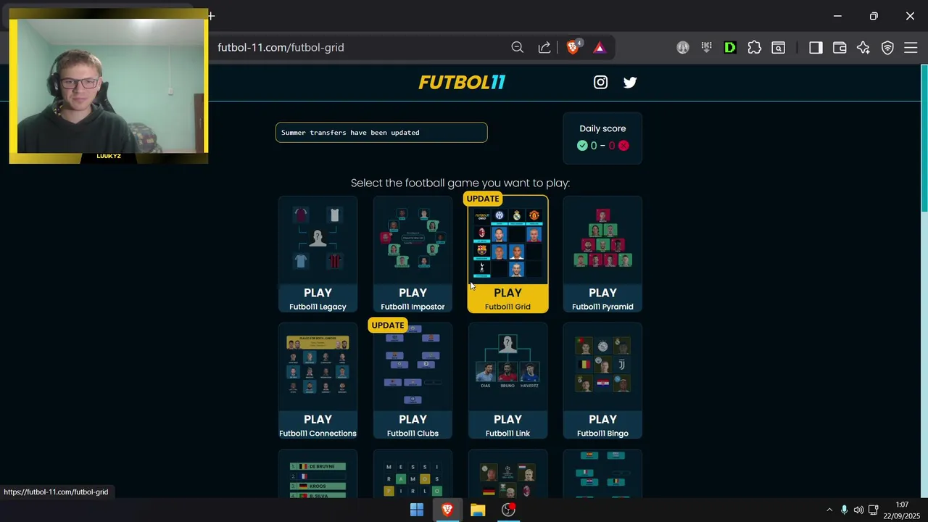Open the De Bruyne ranking list game card

click(x=318, y=474)
